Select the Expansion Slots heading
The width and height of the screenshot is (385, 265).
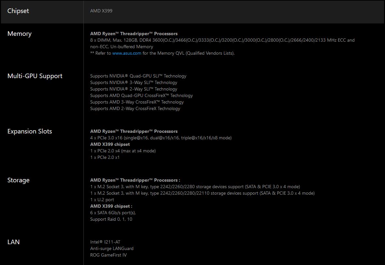30,132
